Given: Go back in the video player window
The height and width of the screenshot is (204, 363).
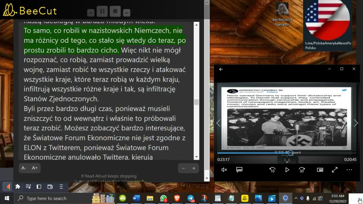Looking at the screenshot, I should pos(221,69).
